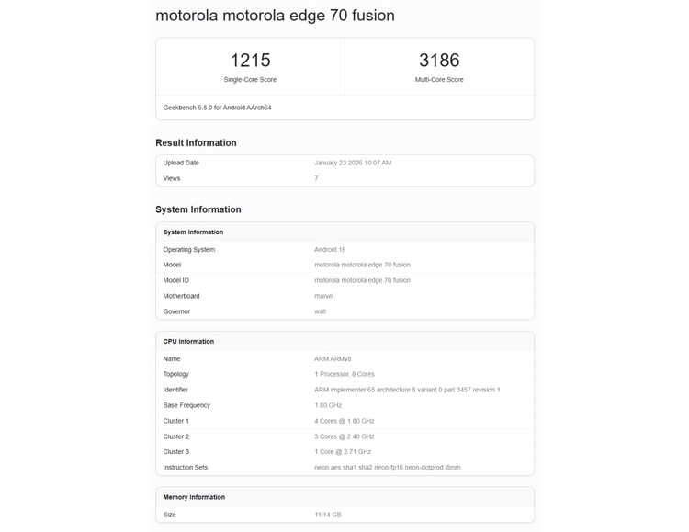
Task: Click the Cluster 1 label
Action: 175,421
